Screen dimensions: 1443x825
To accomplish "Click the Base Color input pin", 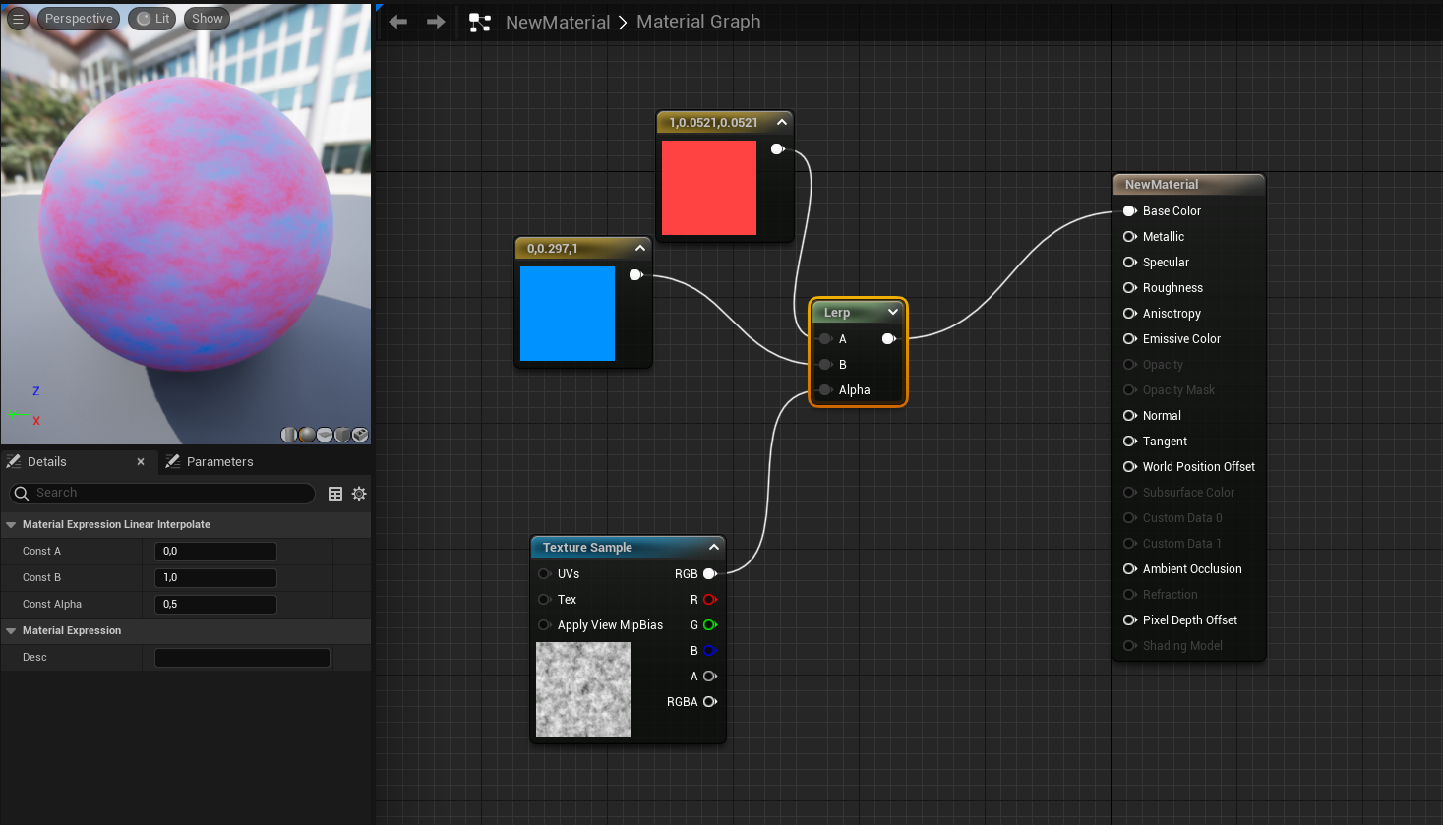I will click(1129, 211).
